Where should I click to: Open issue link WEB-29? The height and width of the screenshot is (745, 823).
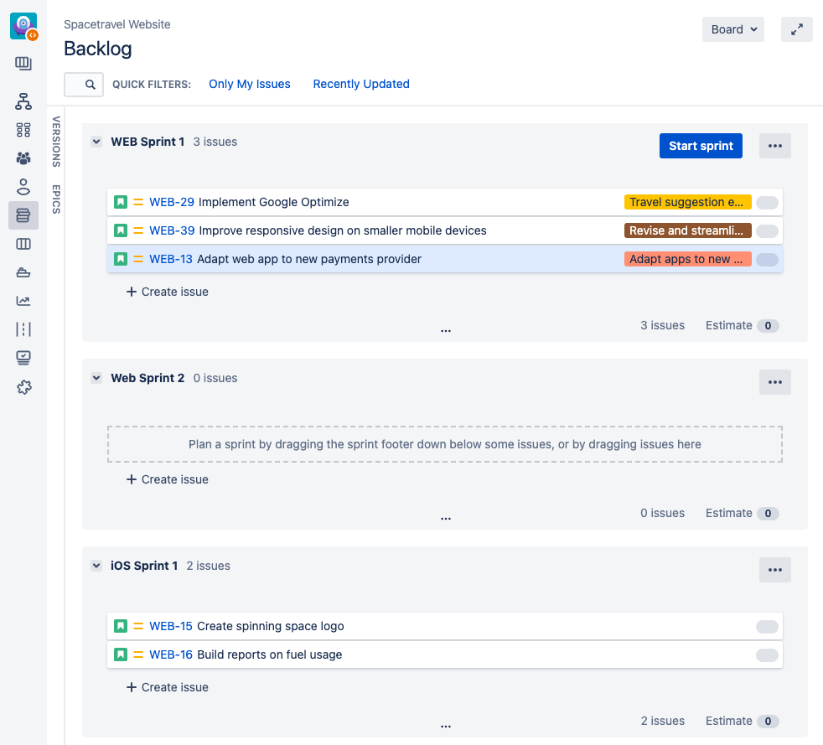pos(172,202)
